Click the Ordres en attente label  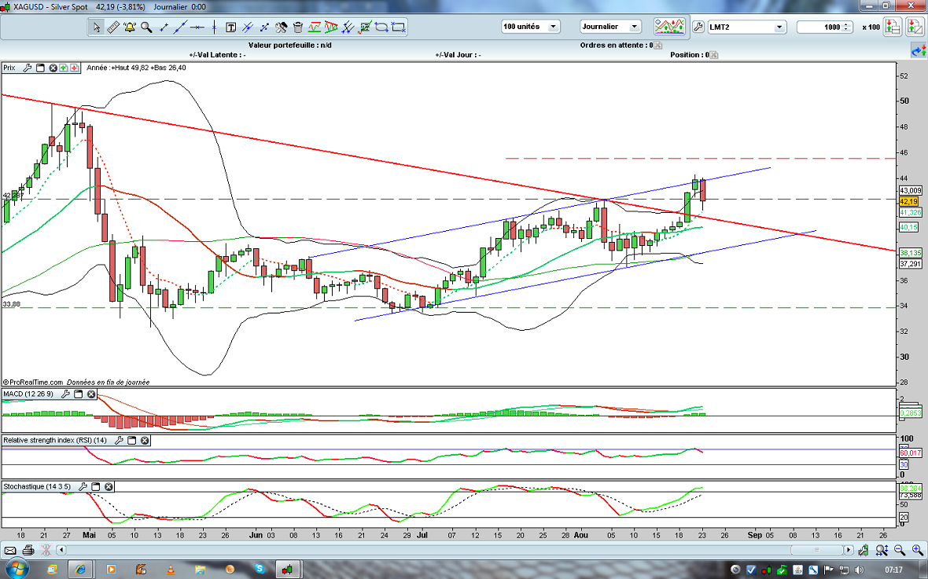pyautogui.click(x=615, y=45)
